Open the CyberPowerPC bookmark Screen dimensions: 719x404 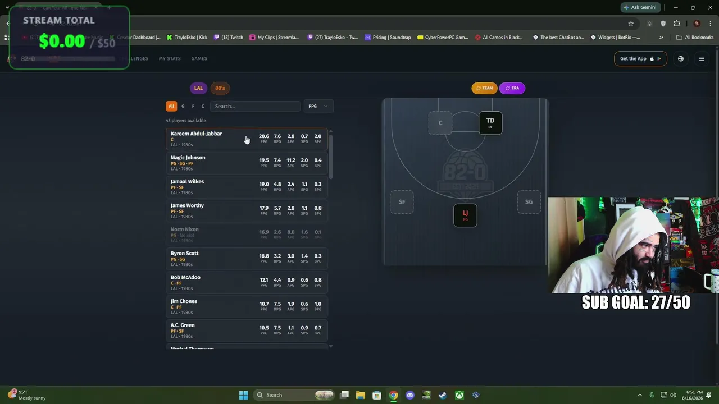[x=442, y=38]
